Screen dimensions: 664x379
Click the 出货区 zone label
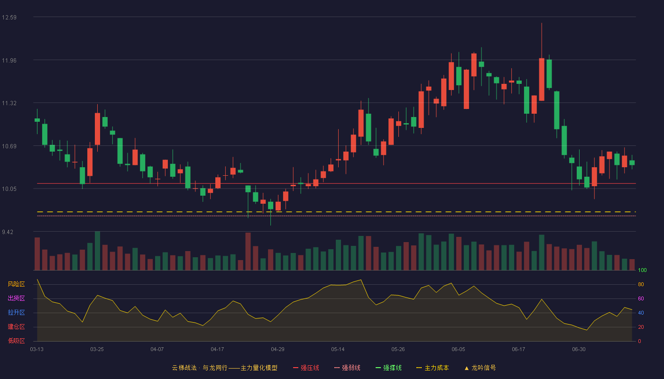(x=16, y=298)
